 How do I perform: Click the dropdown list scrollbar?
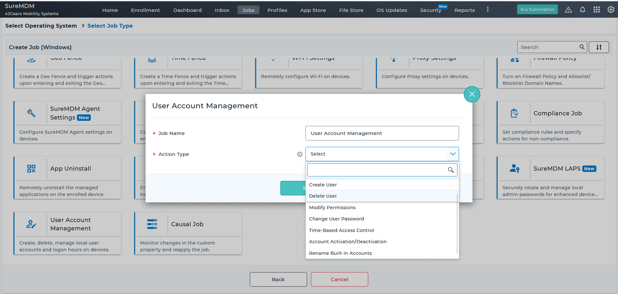[457, 223]
